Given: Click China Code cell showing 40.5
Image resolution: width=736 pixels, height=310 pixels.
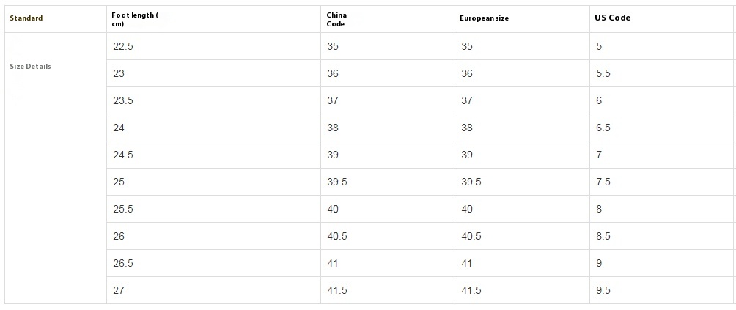Looking at the screenshot, I should [337, 236].
